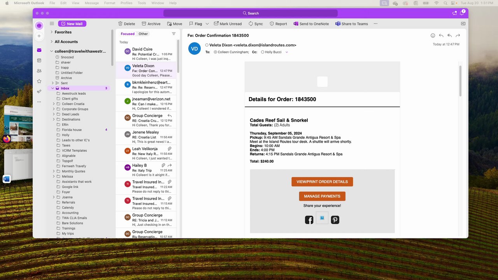
Task: Open the Flag dropdown arrow
Action: 207,24
